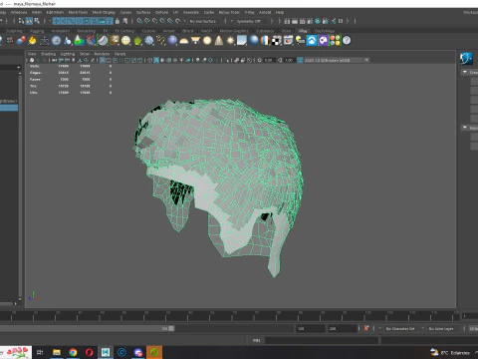The image size is (478, 359).
Task: Open the Mesh Tools menu
Action: pyautogui.click(x=78, y=12)
